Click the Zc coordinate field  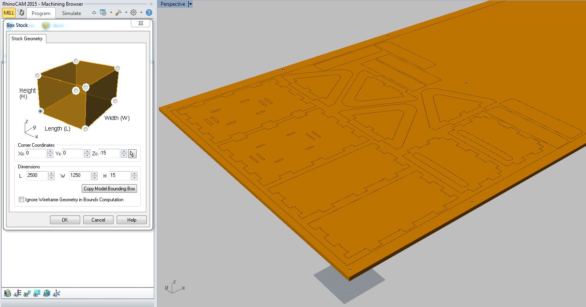[x=109, y=153]
